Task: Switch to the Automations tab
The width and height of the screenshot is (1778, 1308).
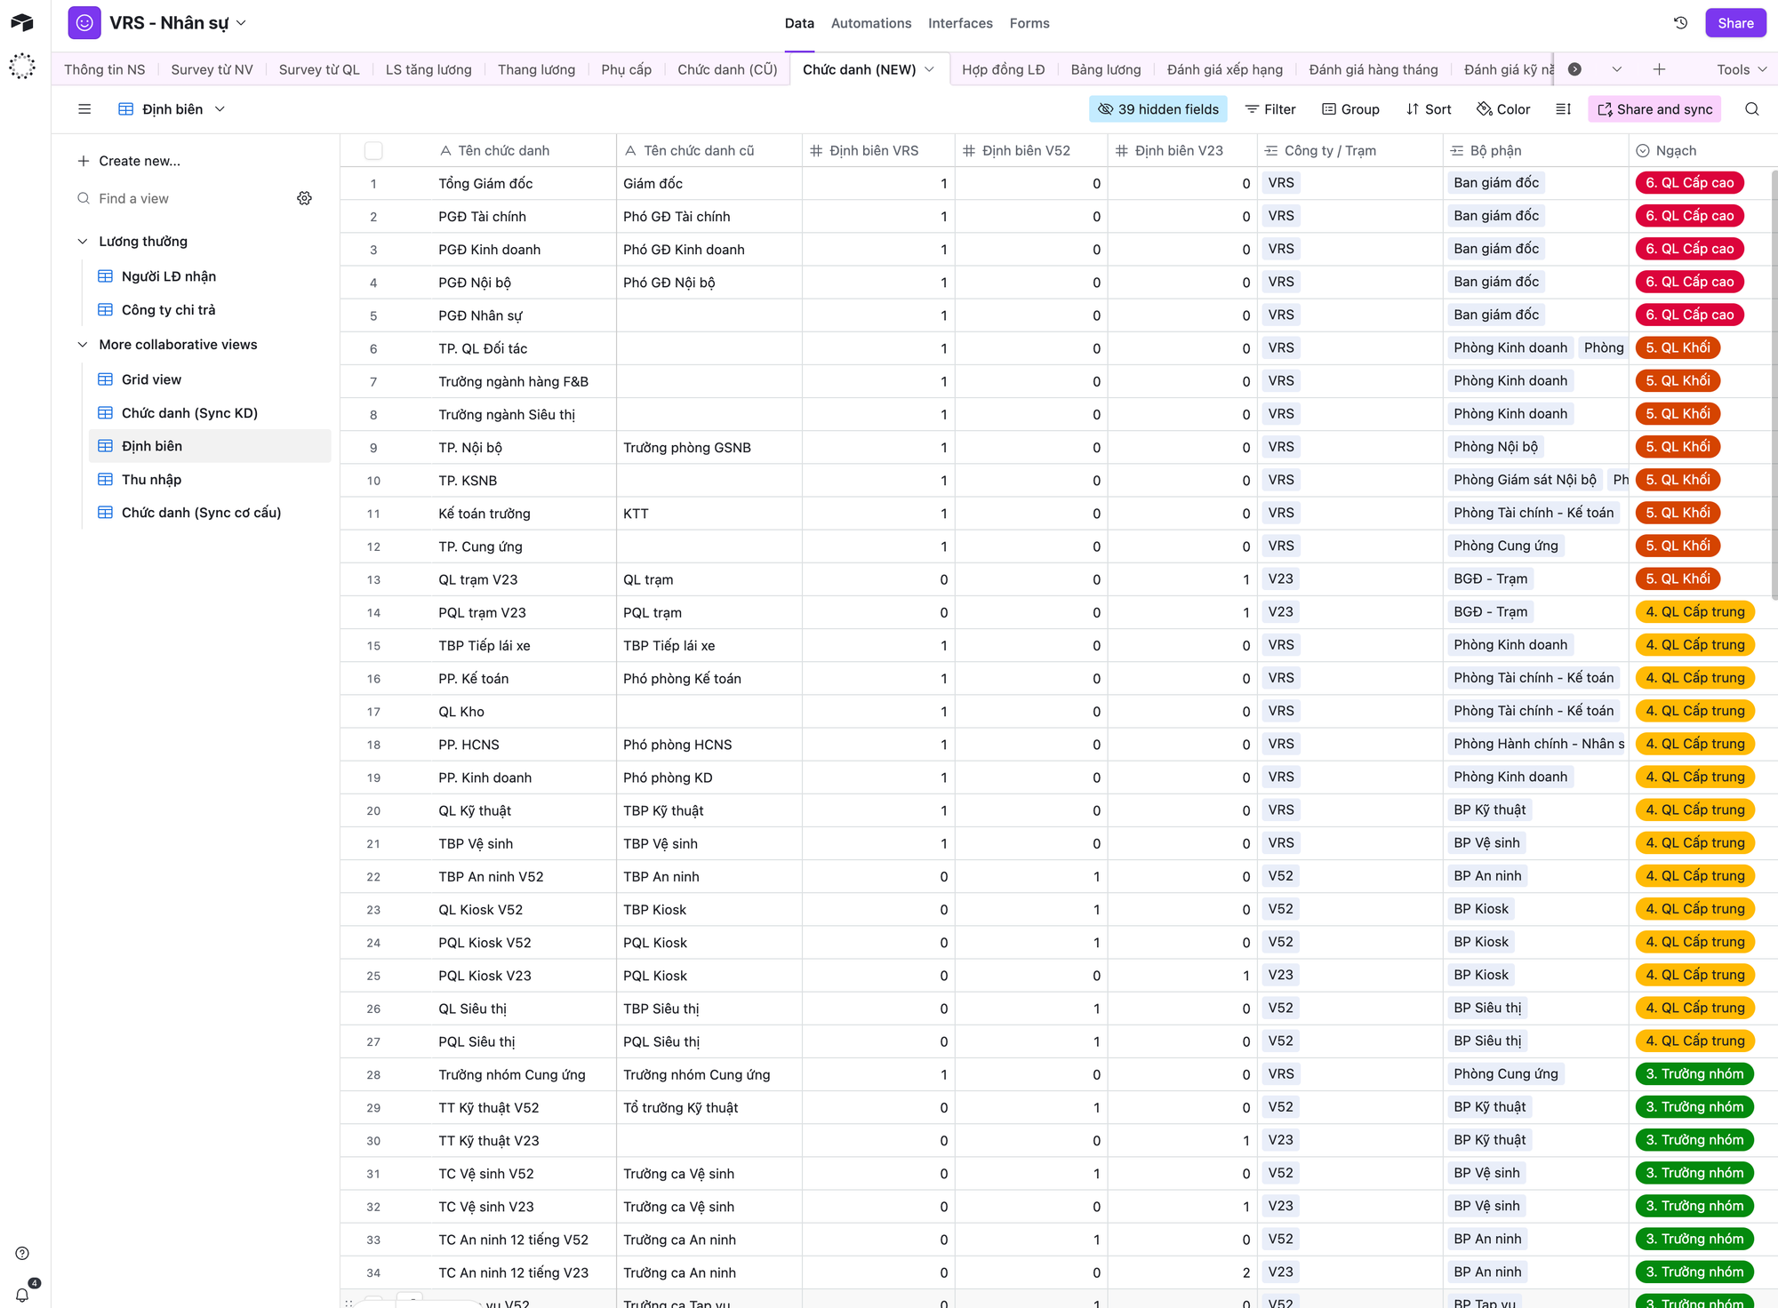Action: (x=871, y=23)
